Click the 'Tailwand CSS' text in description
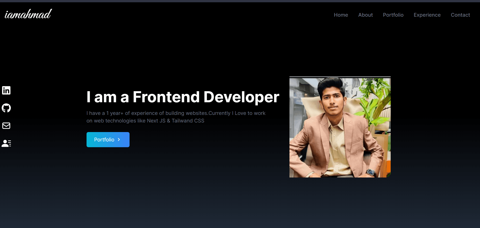The width and height of the screenshot is (480, 228). (x=188, y=121)
